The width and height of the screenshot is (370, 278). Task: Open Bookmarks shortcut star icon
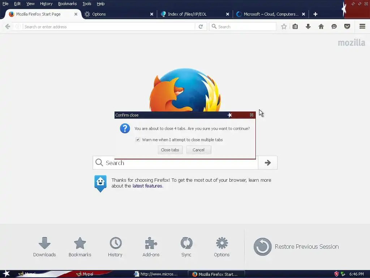[x=80, y=247]
